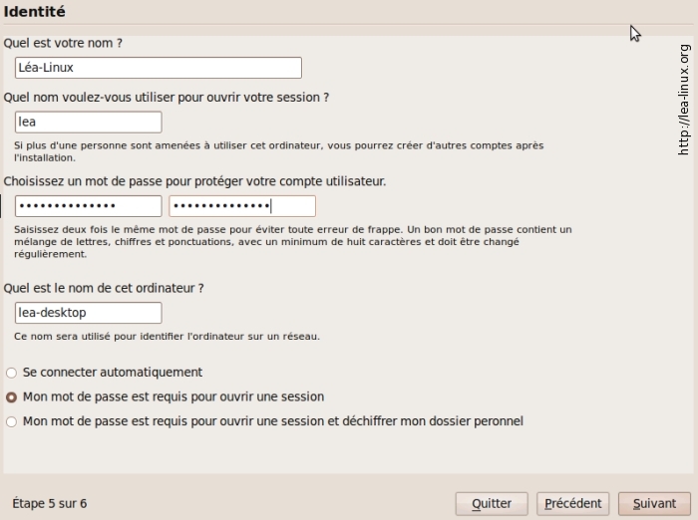Enable Se connecter automatiquement option
Viewport: 698px width, 520px height.
(12, 373)
